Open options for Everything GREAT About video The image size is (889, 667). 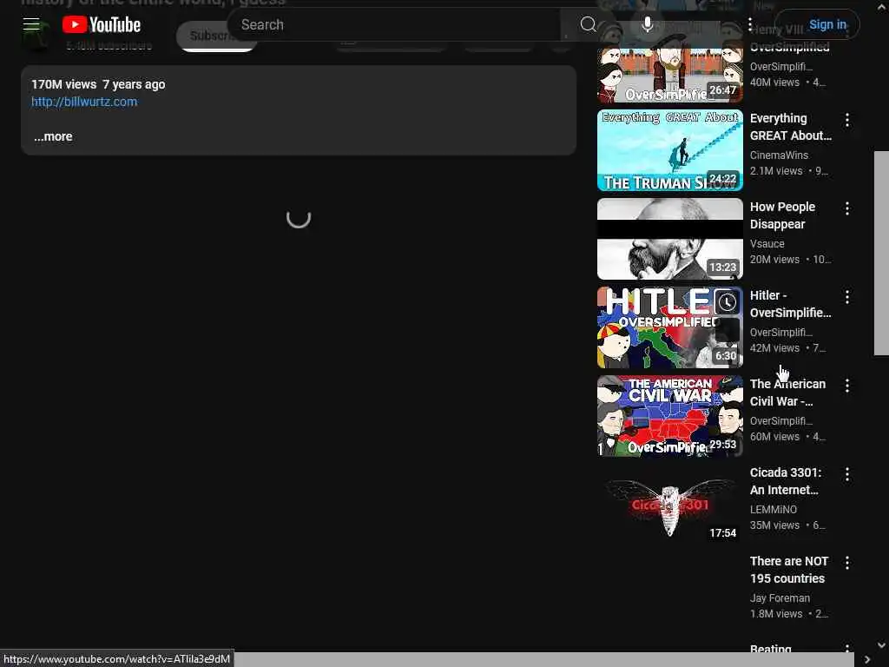pos(847,120)
